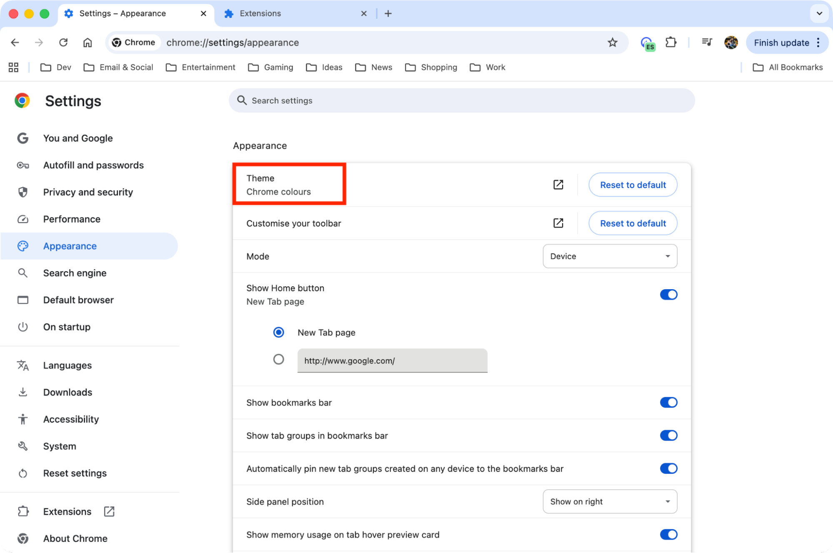Click Reset to default next to Theme

(x=633, y=185)
